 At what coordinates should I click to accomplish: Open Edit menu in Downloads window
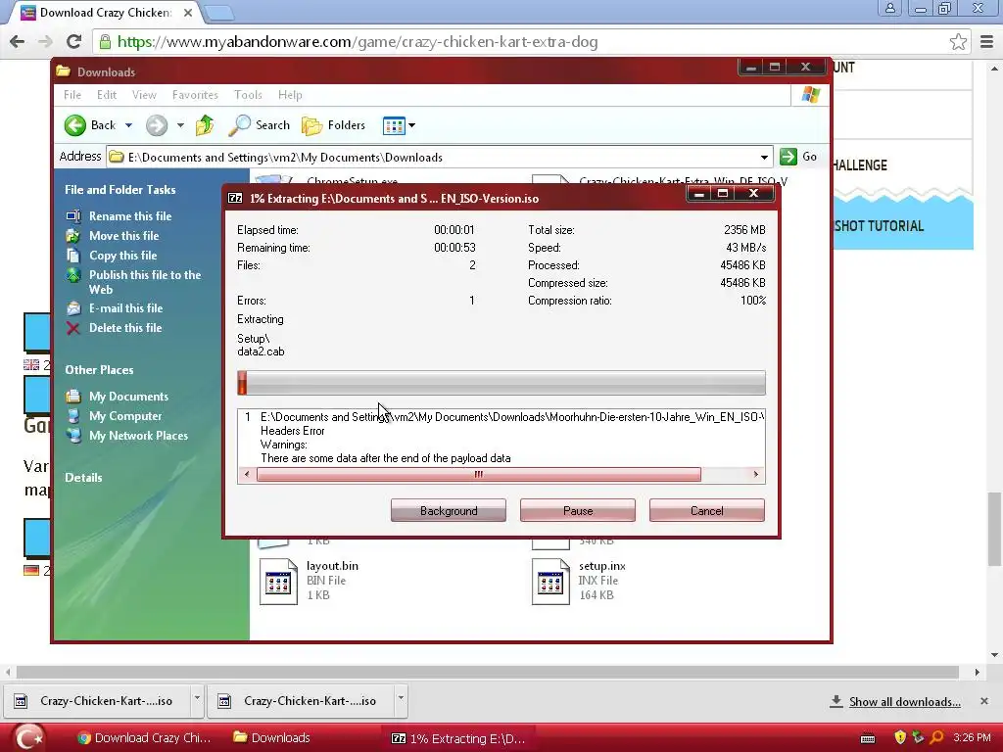[107, 95]
